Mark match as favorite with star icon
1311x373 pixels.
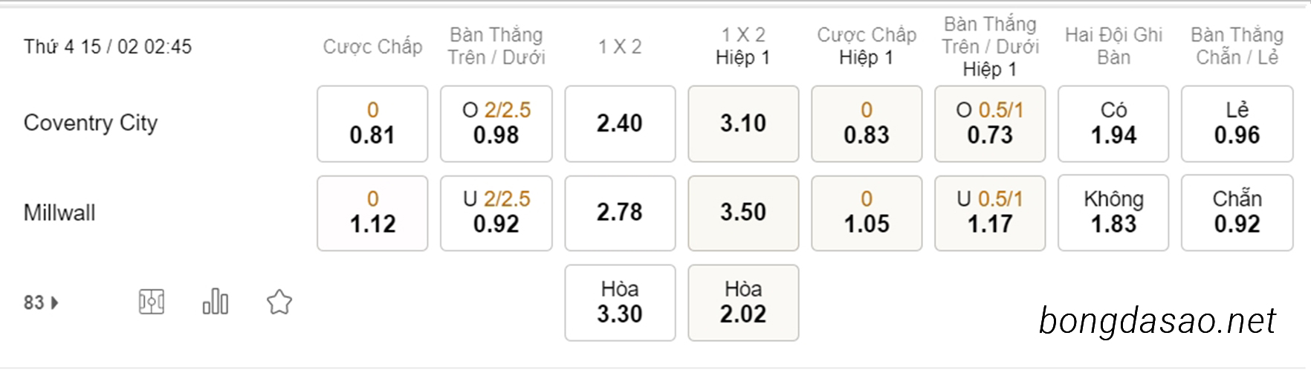tap(279, 302)
